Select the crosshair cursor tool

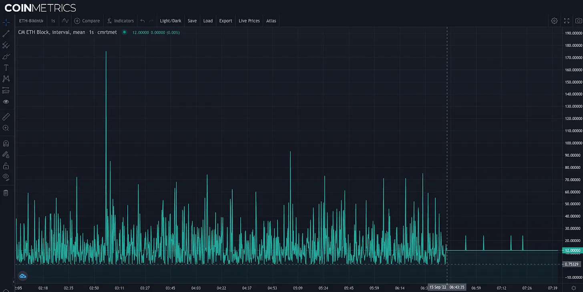pyautogui.click(x=6, y=22)
